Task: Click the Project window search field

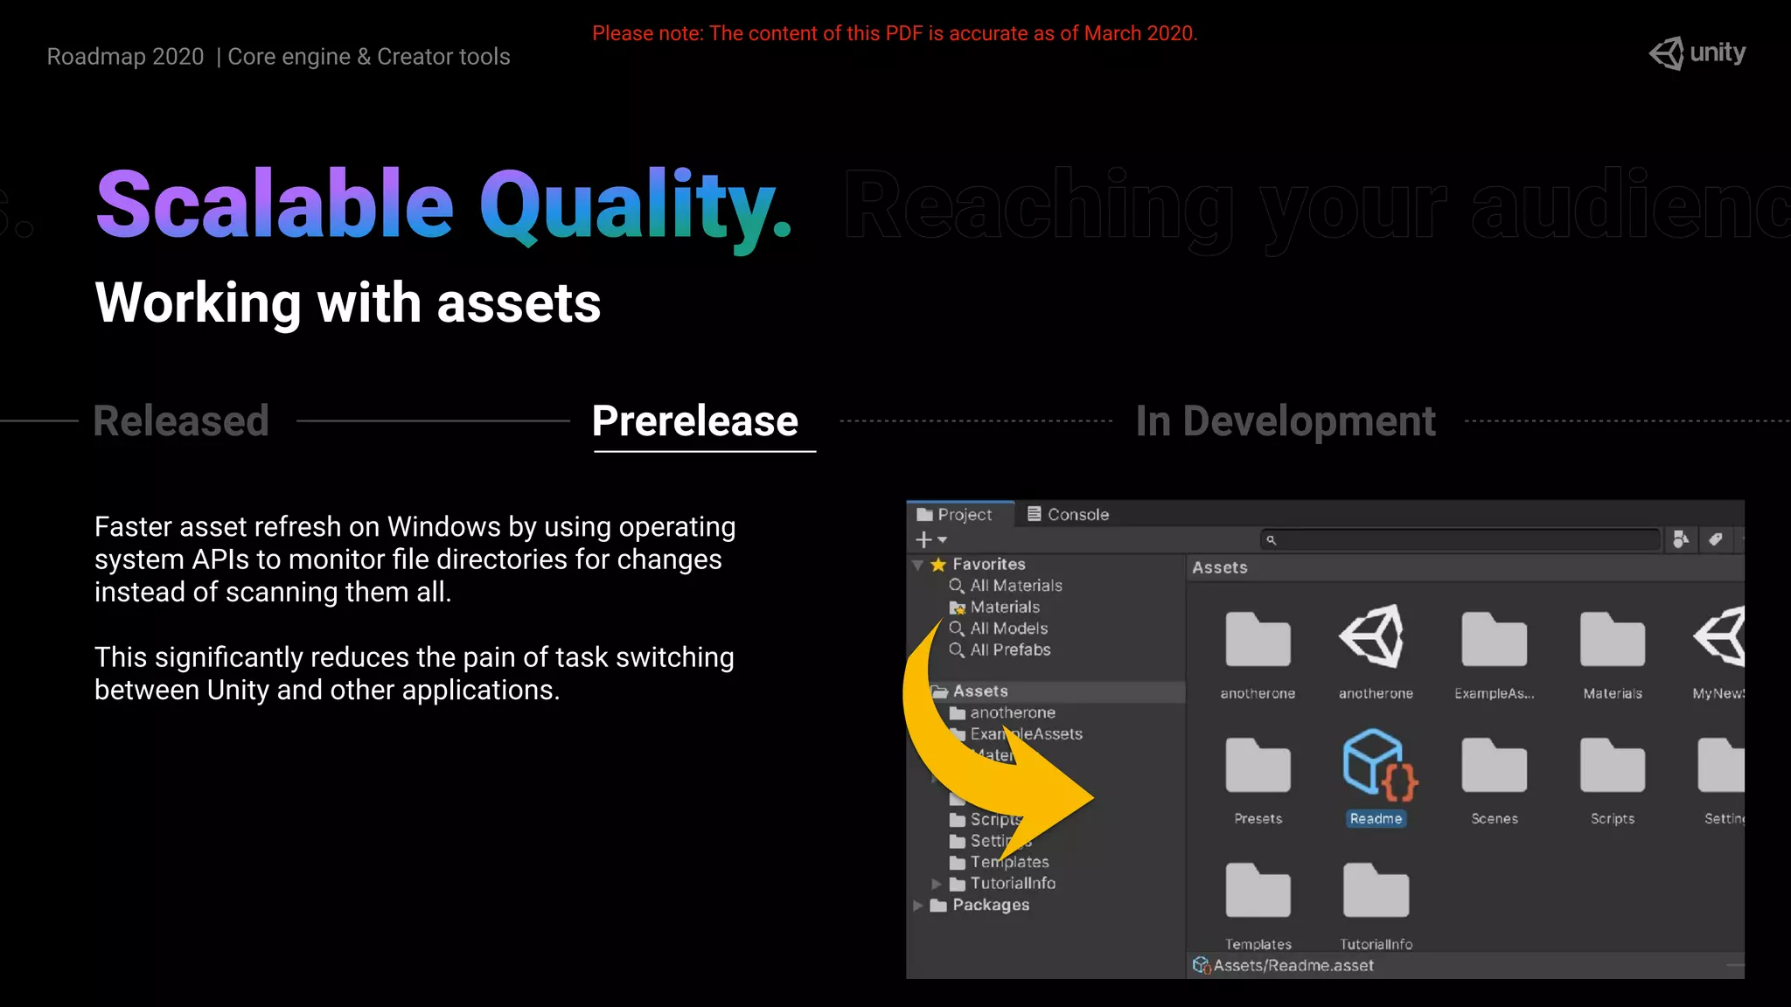Action: coord(1460,540)
